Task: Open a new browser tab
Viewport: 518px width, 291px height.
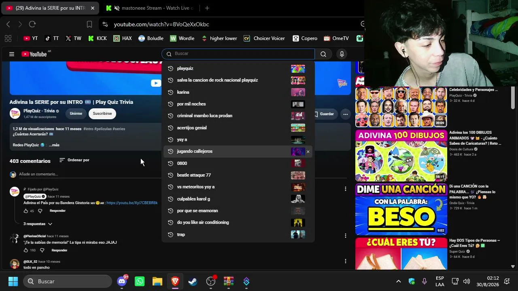Action: pyautogui.click(x=207, y=8)
